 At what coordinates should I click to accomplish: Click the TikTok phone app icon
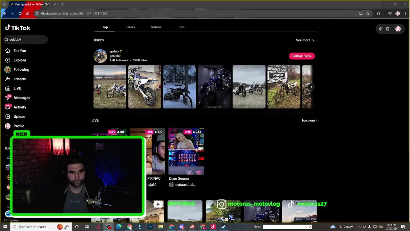tap(388, 29)
